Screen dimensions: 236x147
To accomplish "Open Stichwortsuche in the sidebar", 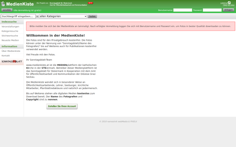I will click(x=9, y=36).
